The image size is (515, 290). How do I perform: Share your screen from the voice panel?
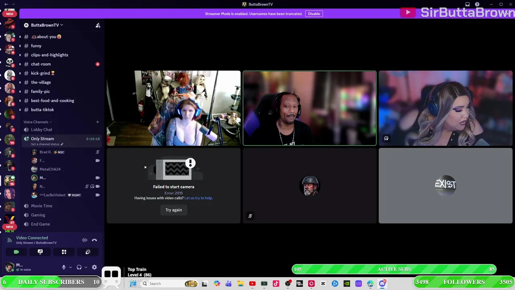pyautogui.click(x=40, y=252)
